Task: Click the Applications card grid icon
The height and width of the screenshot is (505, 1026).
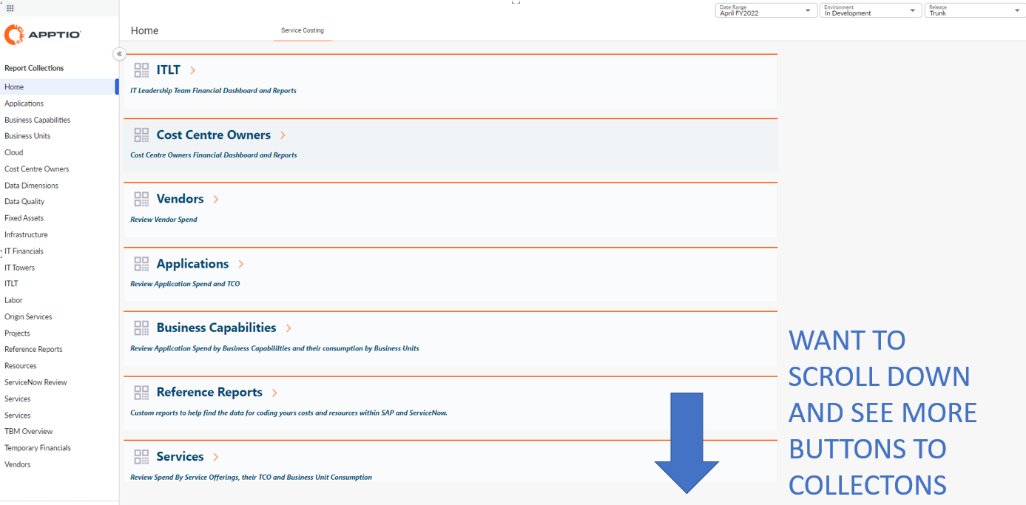Action: [x=141, y=264]
